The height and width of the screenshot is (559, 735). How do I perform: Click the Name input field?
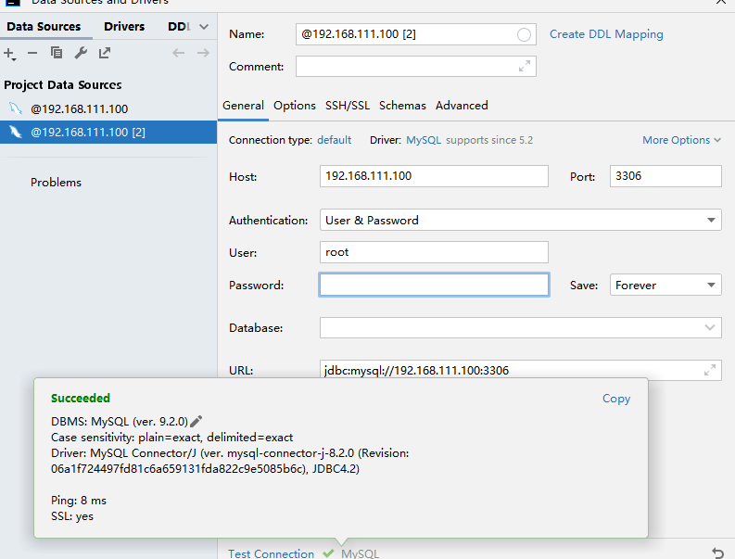[416, 34]
